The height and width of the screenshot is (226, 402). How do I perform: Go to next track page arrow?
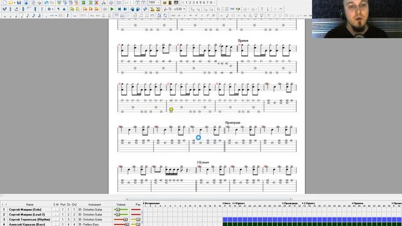coord(215,3)
